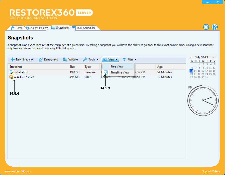This screenshot has height=175, width=225.
Task: Create a New Snapshot
Action: (x=22, y=59)
